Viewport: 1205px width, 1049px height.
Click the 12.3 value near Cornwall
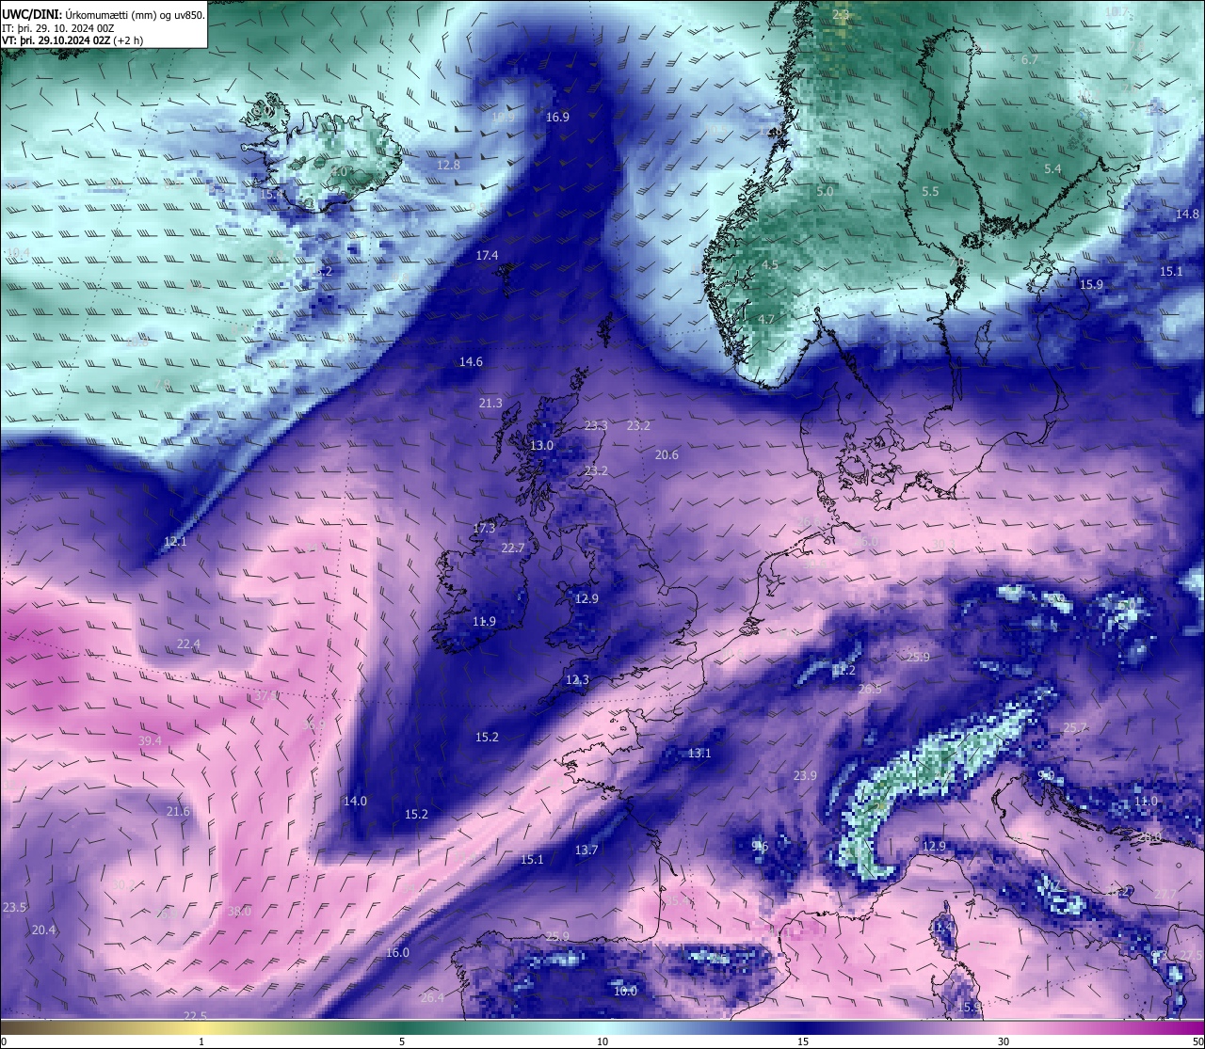577,679
